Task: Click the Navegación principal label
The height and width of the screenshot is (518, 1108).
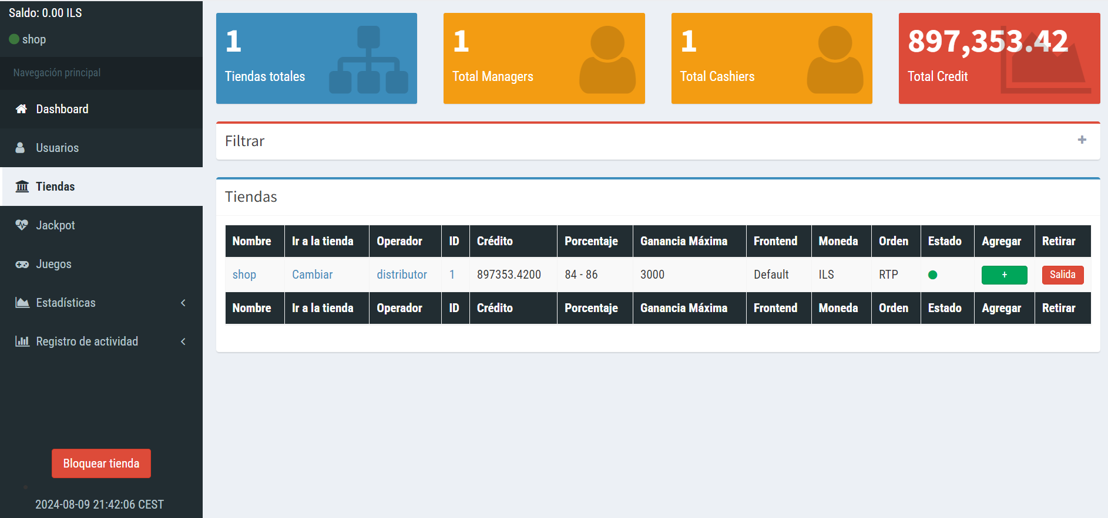Action: click(x=57, y=73)
